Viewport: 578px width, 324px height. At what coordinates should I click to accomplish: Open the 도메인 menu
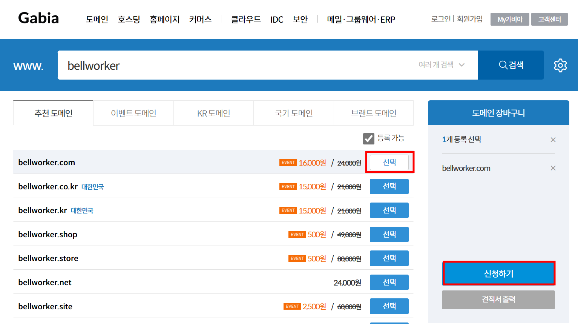(x=97, y=19)
